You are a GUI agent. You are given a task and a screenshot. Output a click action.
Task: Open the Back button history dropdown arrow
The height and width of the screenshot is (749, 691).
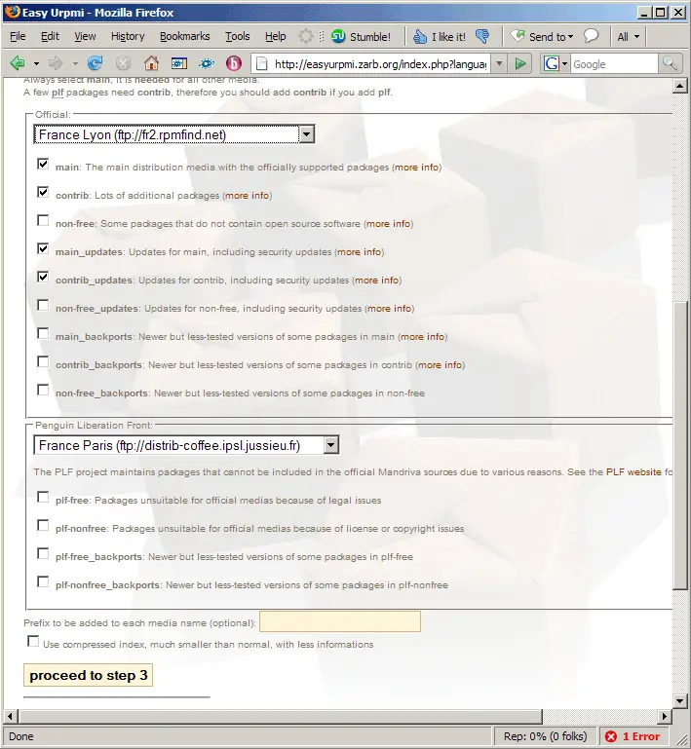[x=36, y=63]
